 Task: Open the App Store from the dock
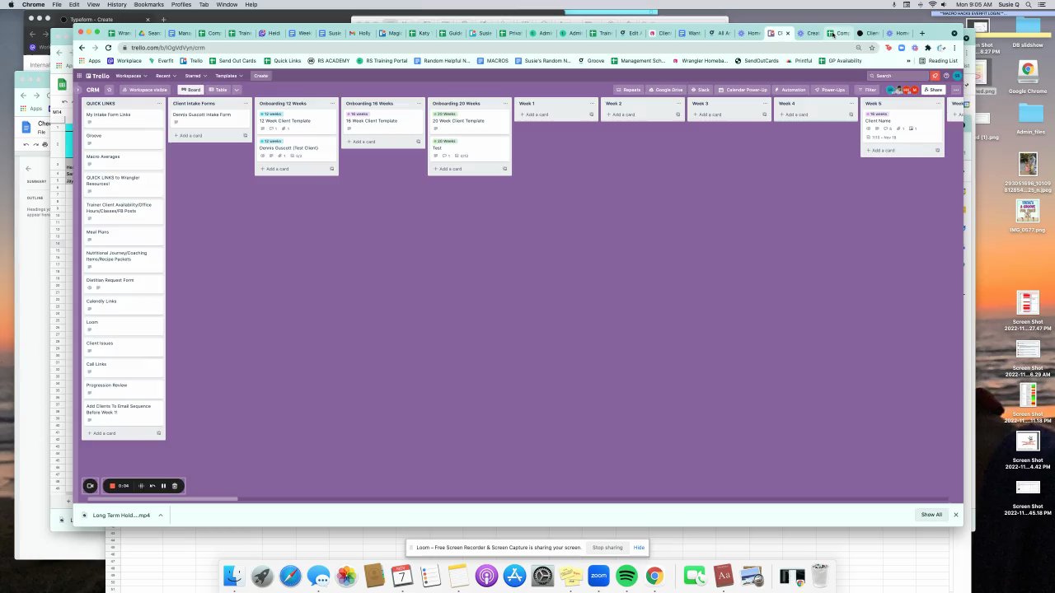click(x=514, y=576)
